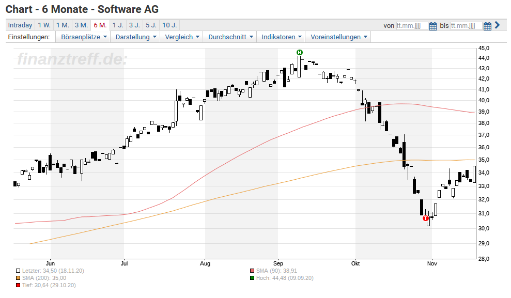Screen dimensions: 511x298
Task: Switch to the Intraday time range tab
Action: 20,25
